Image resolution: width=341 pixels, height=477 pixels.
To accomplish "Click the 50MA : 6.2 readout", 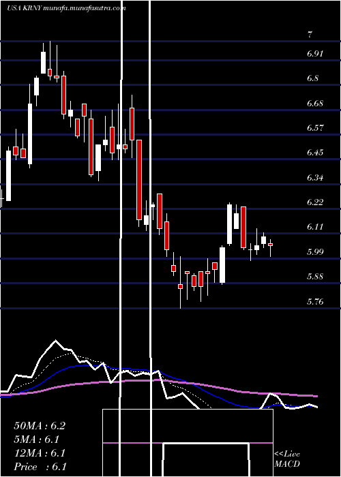I will point(40,426).
